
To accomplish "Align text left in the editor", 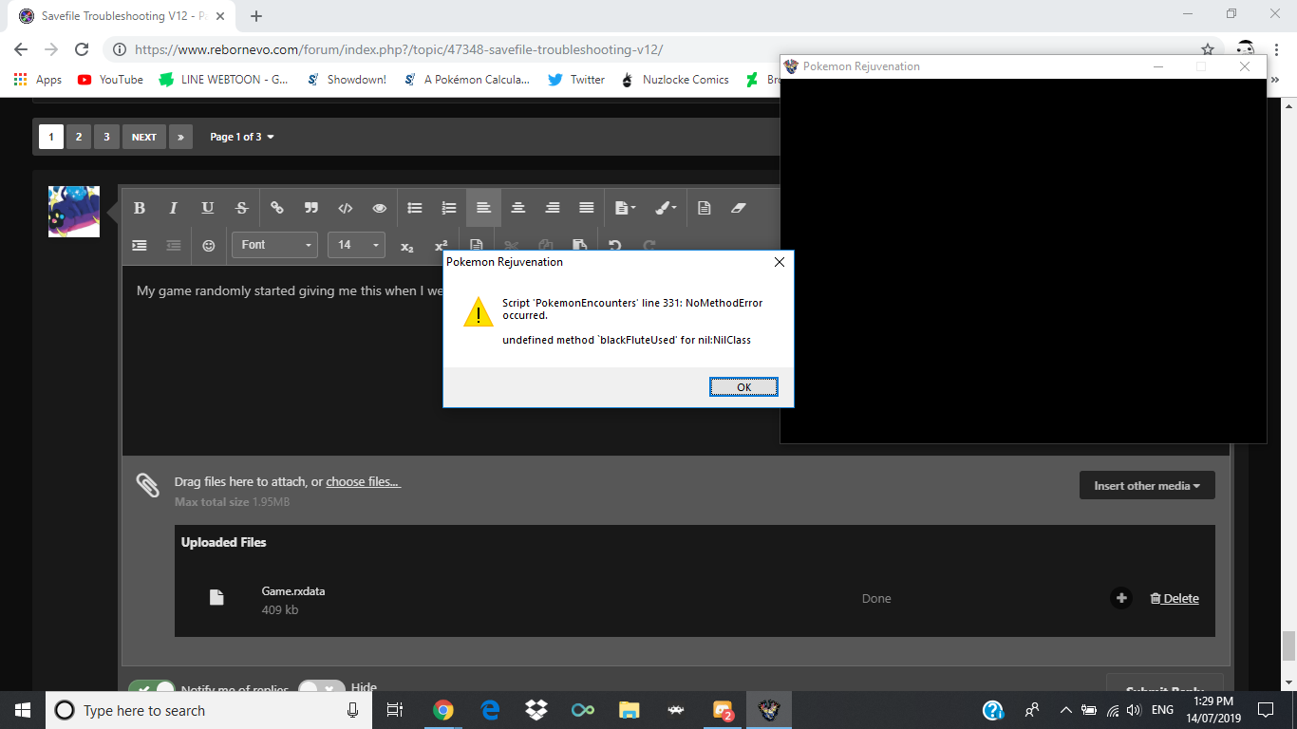I will pyautogui.click(x=483, y=208).
